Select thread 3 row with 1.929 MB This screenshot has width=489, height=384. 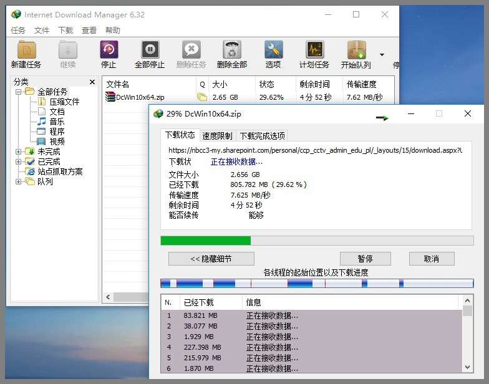click(x=312, y=337)
